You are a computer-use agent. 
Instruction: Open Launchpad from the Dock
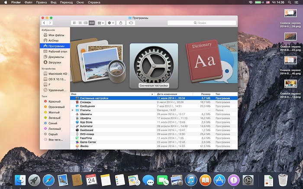(34, 180)
